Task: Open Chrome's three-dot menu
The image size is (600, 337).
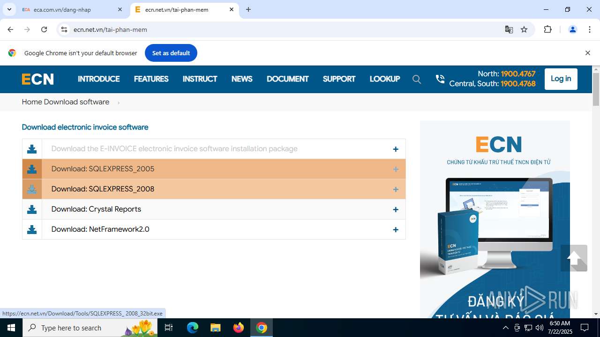Action: (x=590, y=29)
